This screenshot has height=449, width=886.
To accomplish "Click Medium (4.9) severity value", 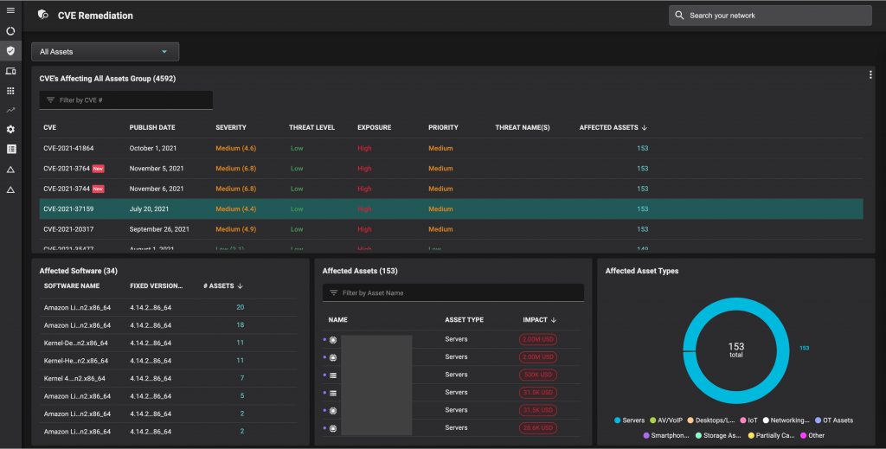I will pos(235,229).
